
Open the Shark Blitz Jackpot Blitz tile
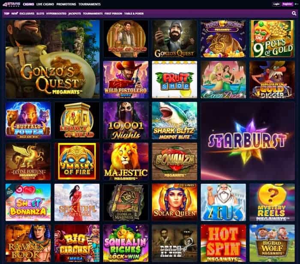click(x=174, y=120)
